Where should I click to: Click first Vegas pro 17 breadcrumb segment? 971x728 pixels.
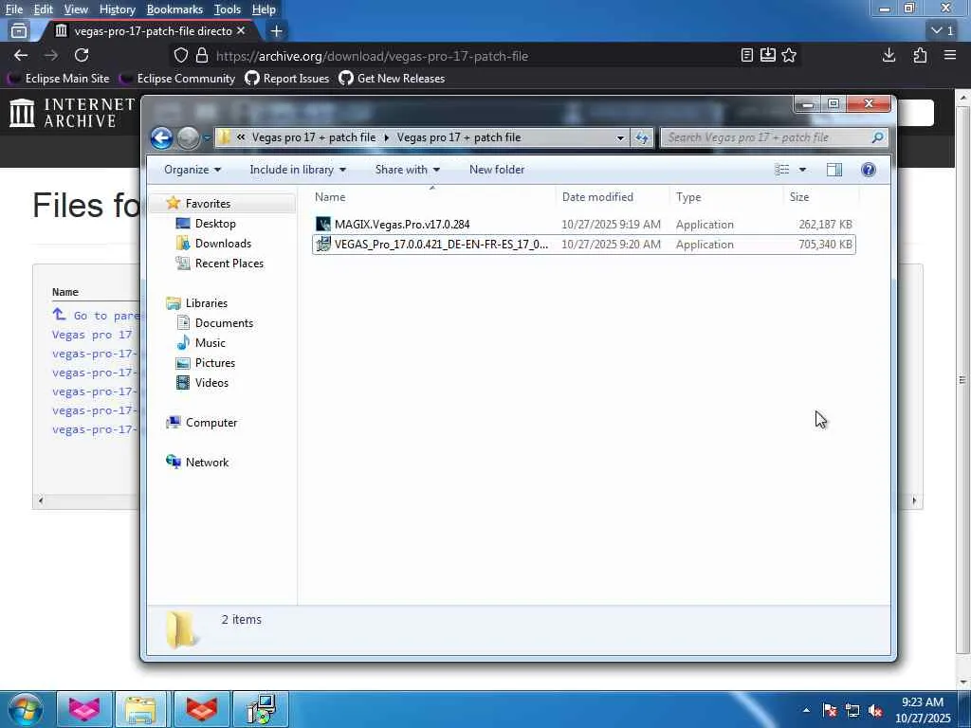click(x=313, y=137)
